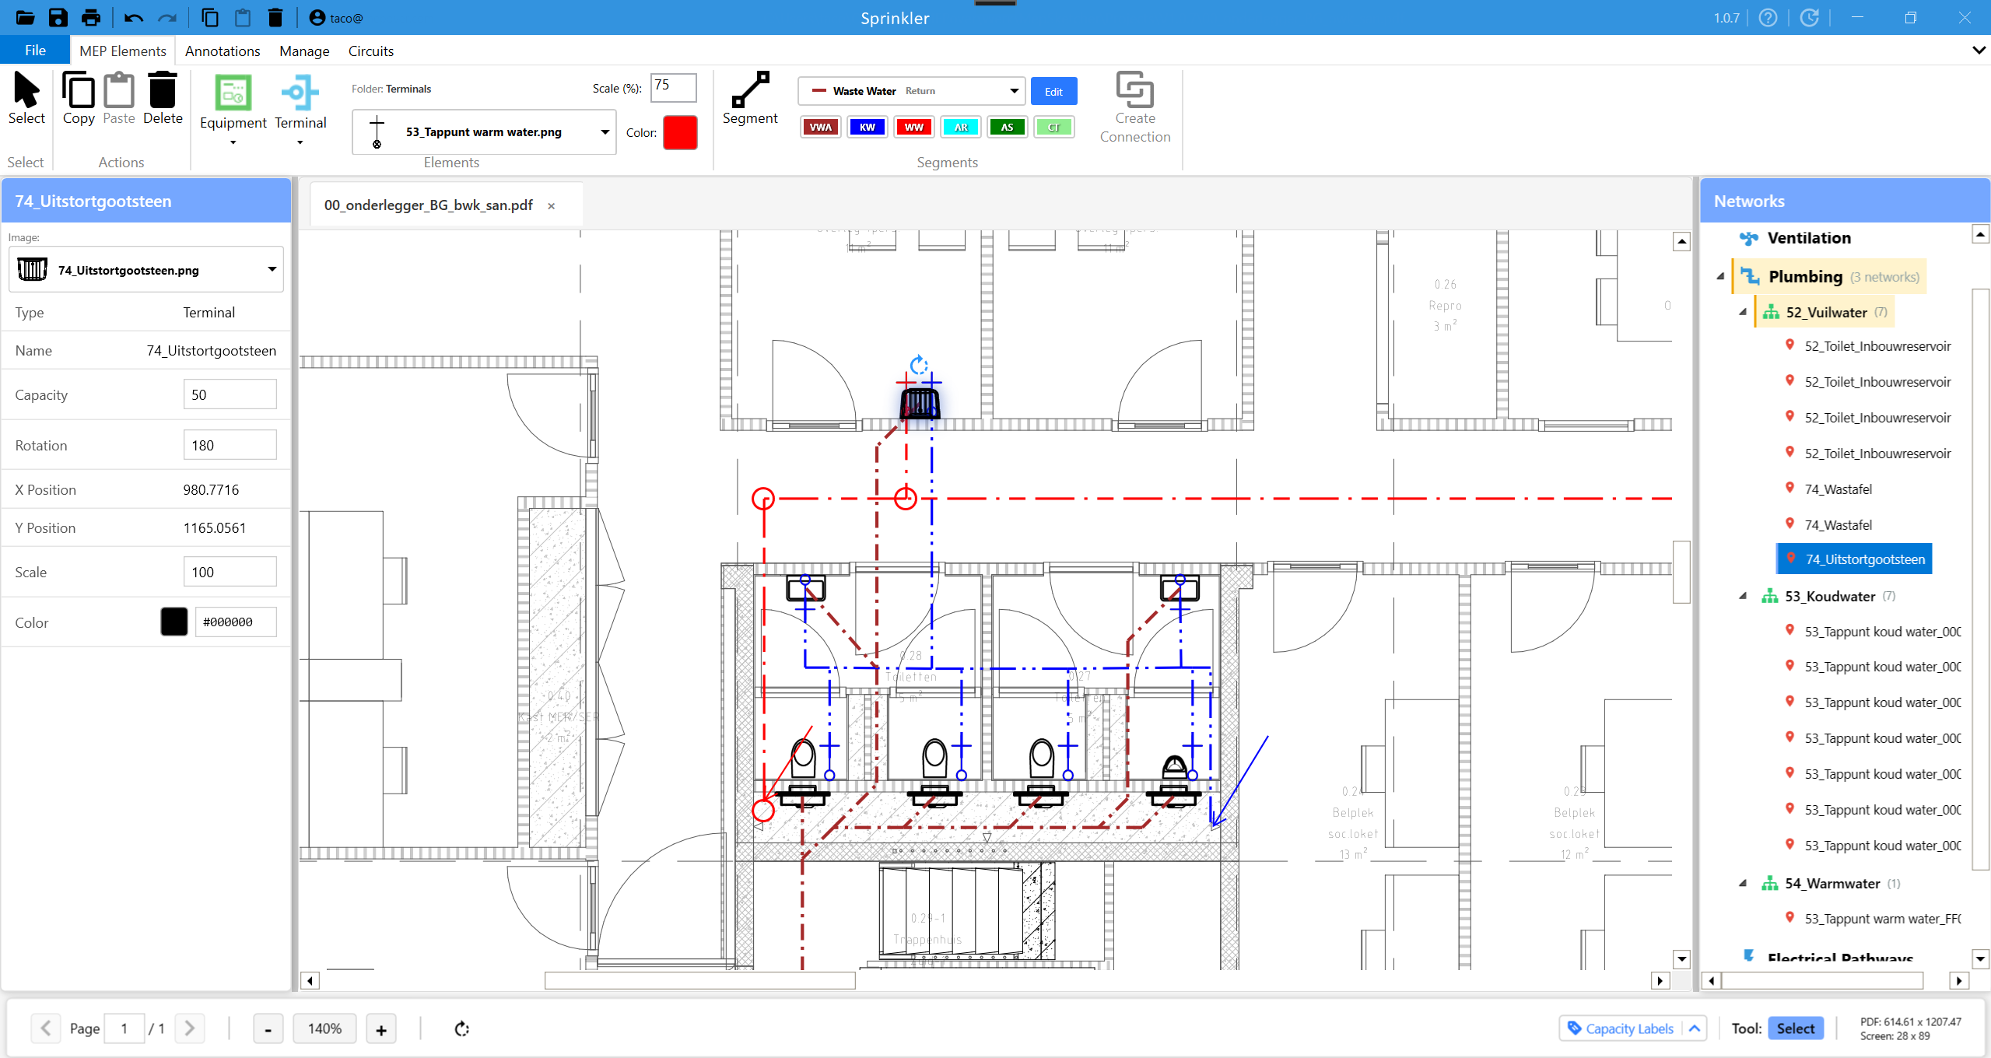The height and width of the screenshot is (1058, 1991).
Task: Click the zoom in plus button
Action: click(381, 1029)
